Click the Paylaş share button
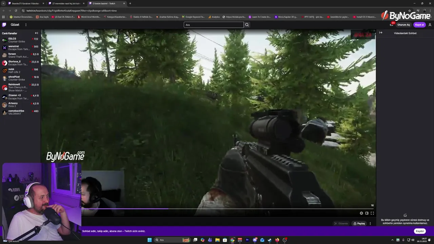The height and width of the screenshot is (244, 434). (x=359, y=223)
